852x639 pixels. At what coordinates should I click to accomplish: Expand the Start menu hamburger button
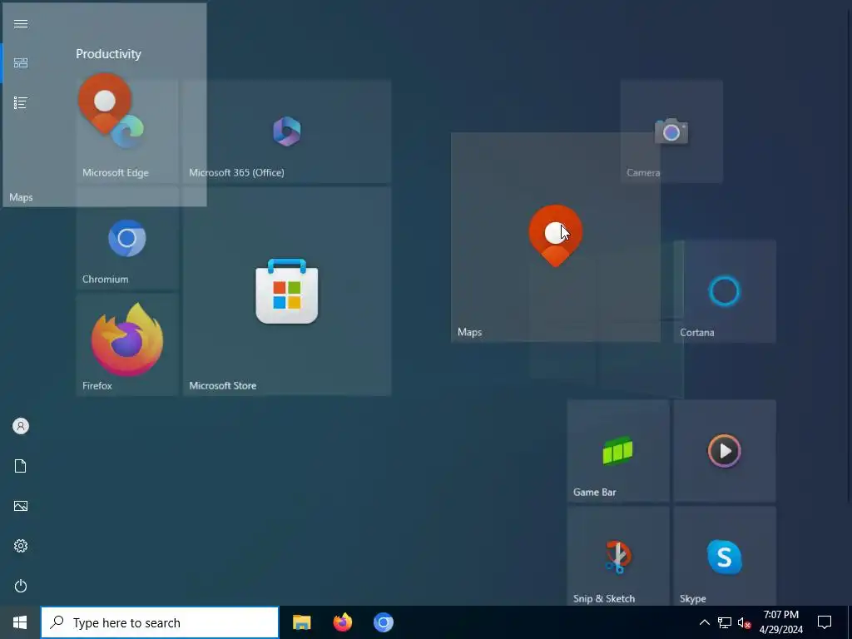point(21,23)
